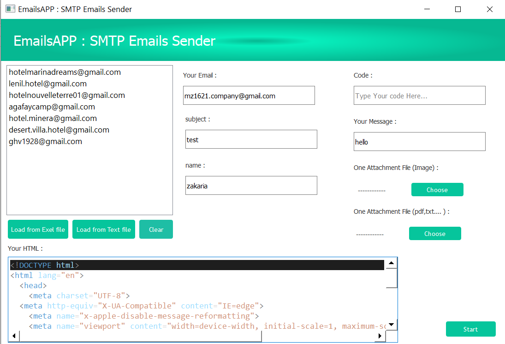Click the name field containing zakaria
This screenshot has width=505, height=344.
pyautogui.click(x=251, y=185)
